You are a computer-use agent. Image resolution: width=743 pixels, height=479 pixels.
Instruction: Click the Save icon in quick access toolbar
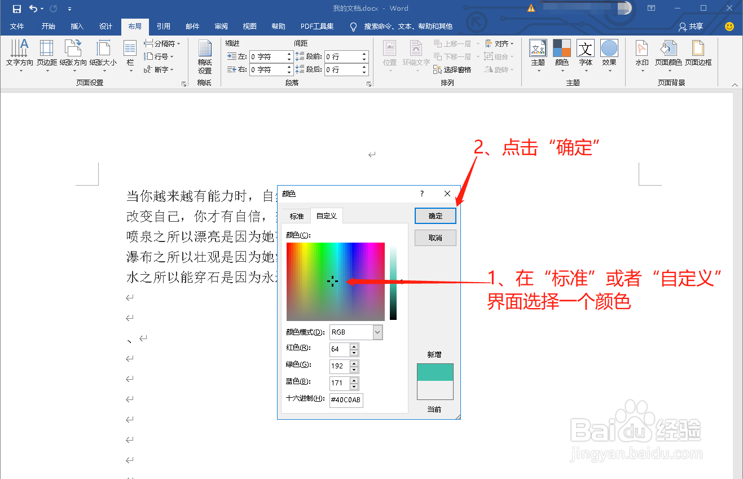[x=17, y=8]
